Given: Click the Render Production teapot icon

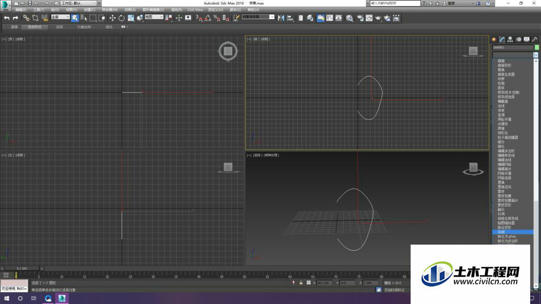Looking at the screenshot, I should click(x=378, y=18).
